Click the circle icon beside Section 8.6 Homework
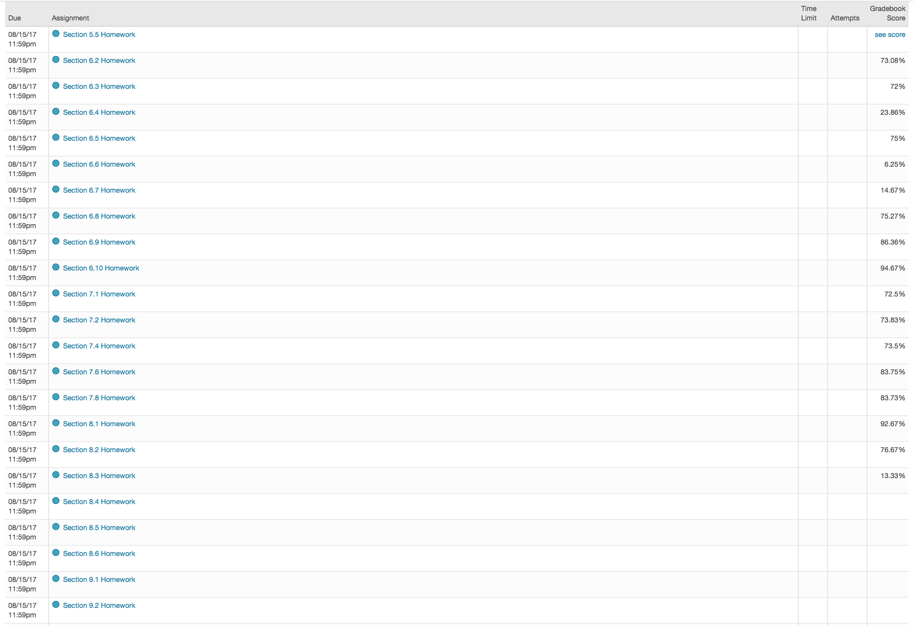This screenshot has height=626, width=913. [x=56, y=553]
